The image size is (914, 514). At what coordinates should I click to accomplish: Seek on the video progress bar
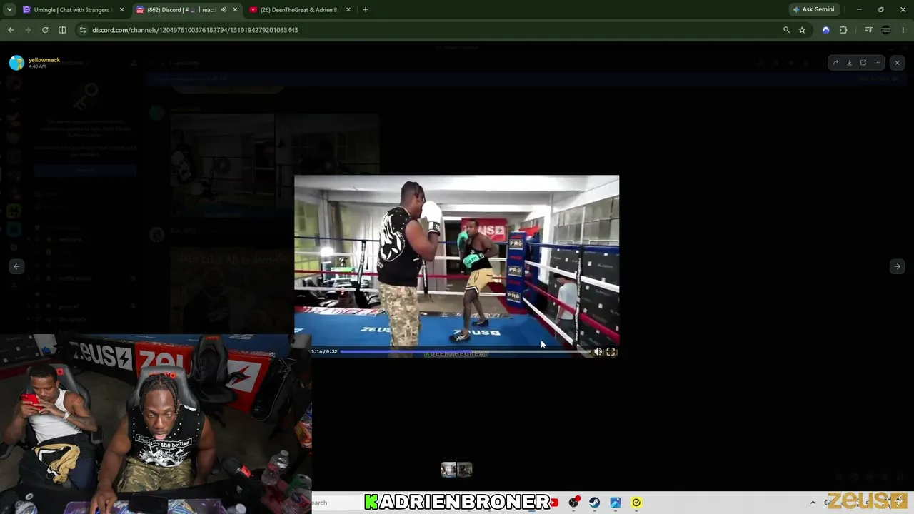(466, 351)
